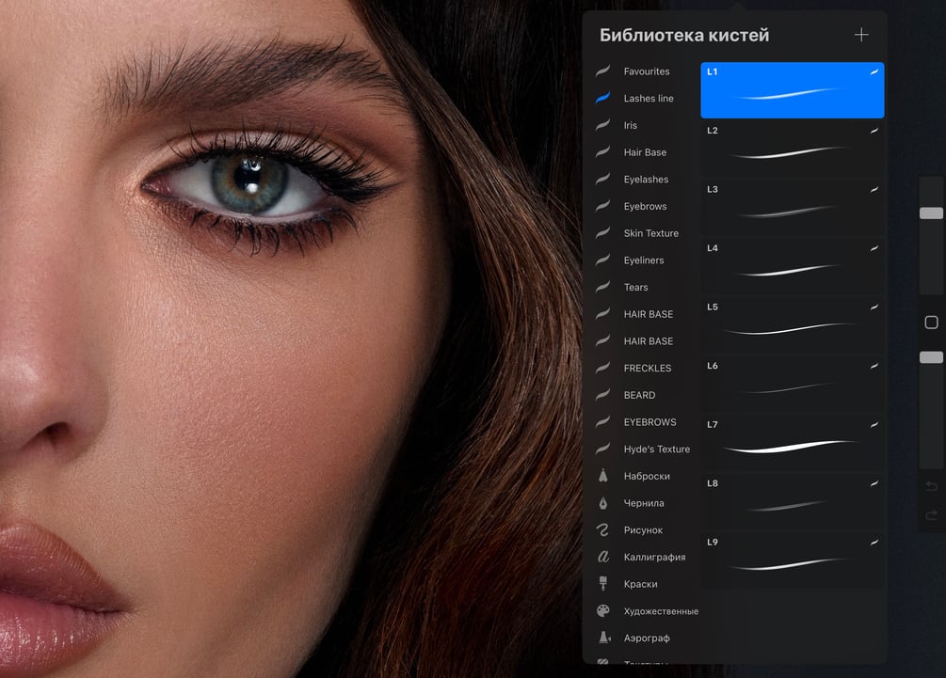Open the Lashes line brush set
This screenshot has height=678, width=946.
click(649, 98)
